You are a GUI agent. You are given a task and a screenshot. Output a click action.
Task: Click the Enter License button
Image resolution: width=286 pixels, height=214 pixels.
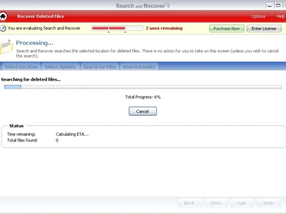[264, 29]
